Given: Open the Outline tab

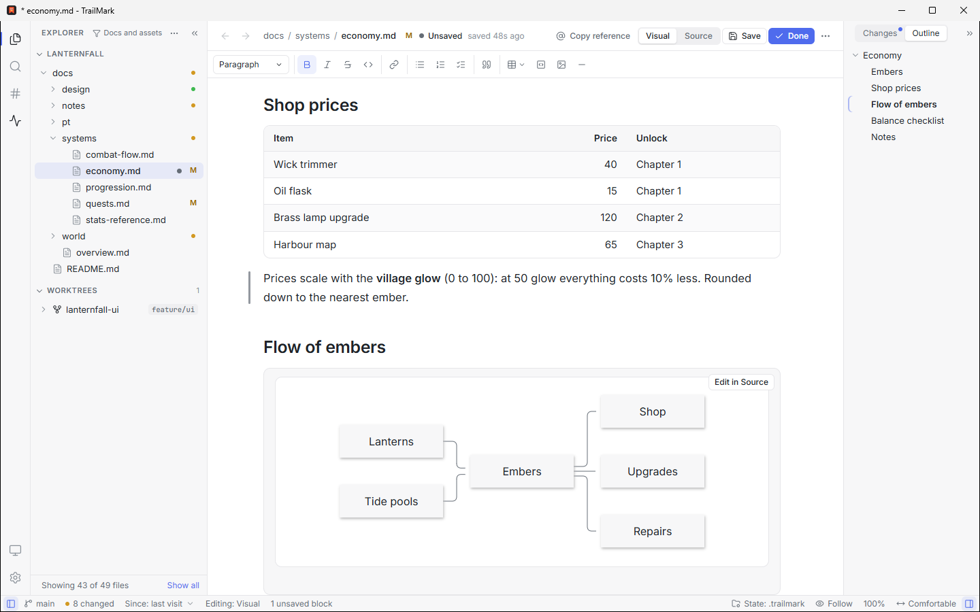Looking at the screenshot, I should coord(926,33).
